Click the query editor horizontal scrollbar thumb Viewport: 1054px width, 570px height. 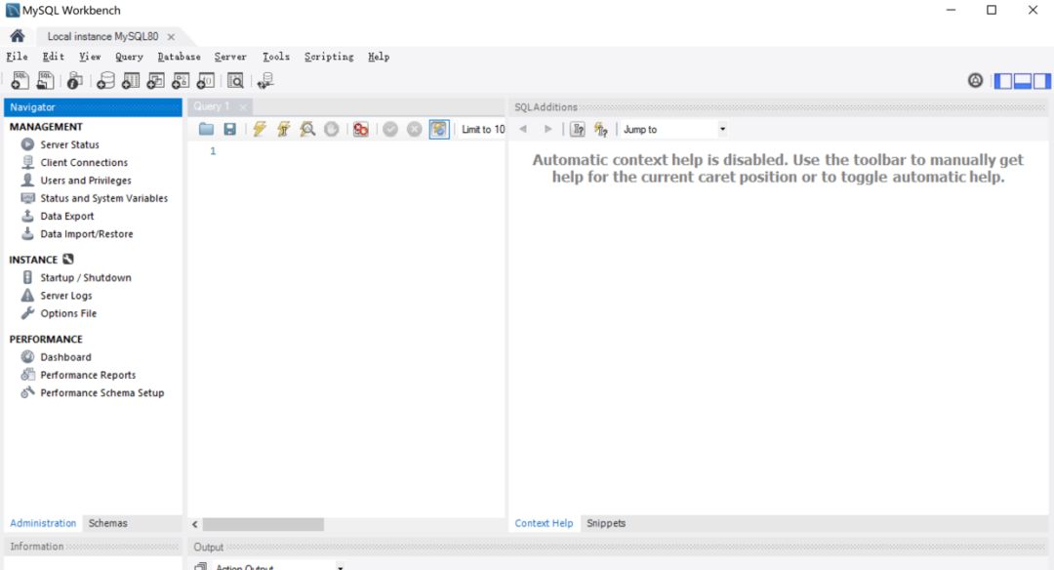coord(263,524)
